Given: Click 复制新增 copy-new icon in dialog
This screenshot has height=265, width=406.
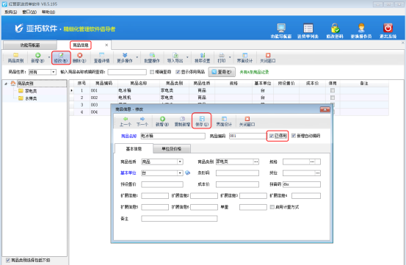Looking at the screenshot, I should pos(182,119).
